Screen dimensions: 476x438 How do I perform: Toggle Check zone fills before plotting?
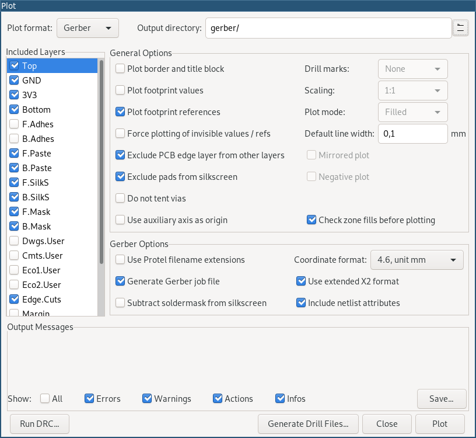coord(311,220)
